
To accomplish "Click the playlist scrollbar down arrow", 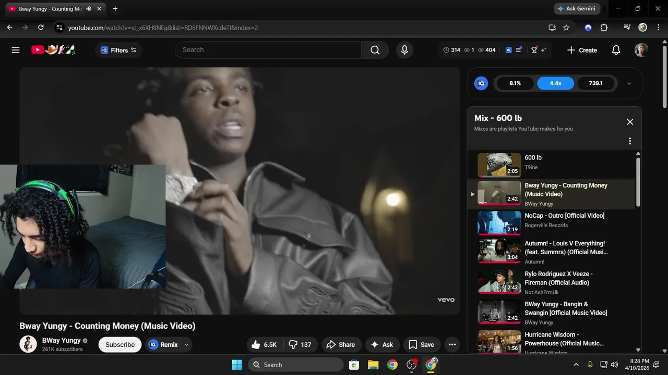I will tap(638, 350).
